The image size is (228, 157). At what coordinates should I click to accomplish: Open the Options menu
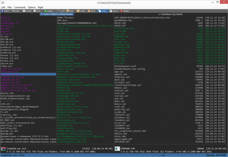[x=32, y=7]
